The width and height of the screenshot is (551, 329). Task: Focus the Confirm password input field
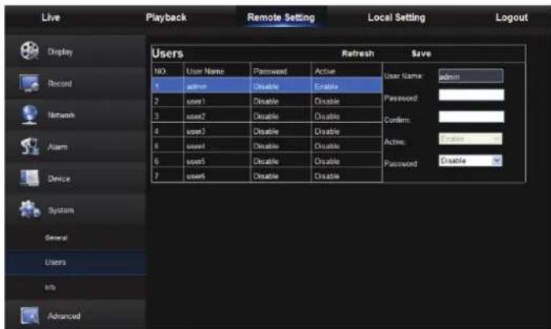tap(471, 117)
